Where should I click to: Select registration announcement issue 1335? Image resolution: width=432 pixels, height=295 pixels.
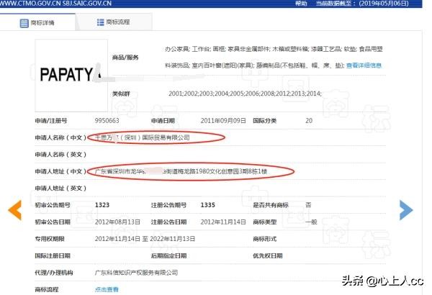208,205
